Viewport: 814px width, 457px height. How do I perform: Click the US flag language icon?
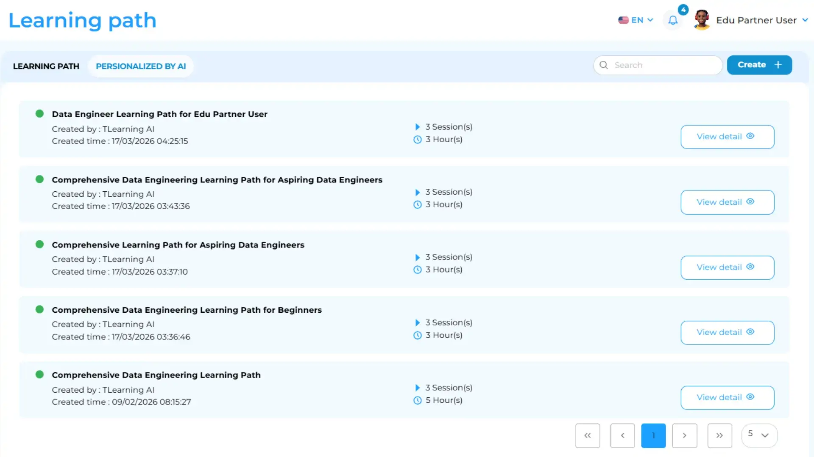(623, 20)
